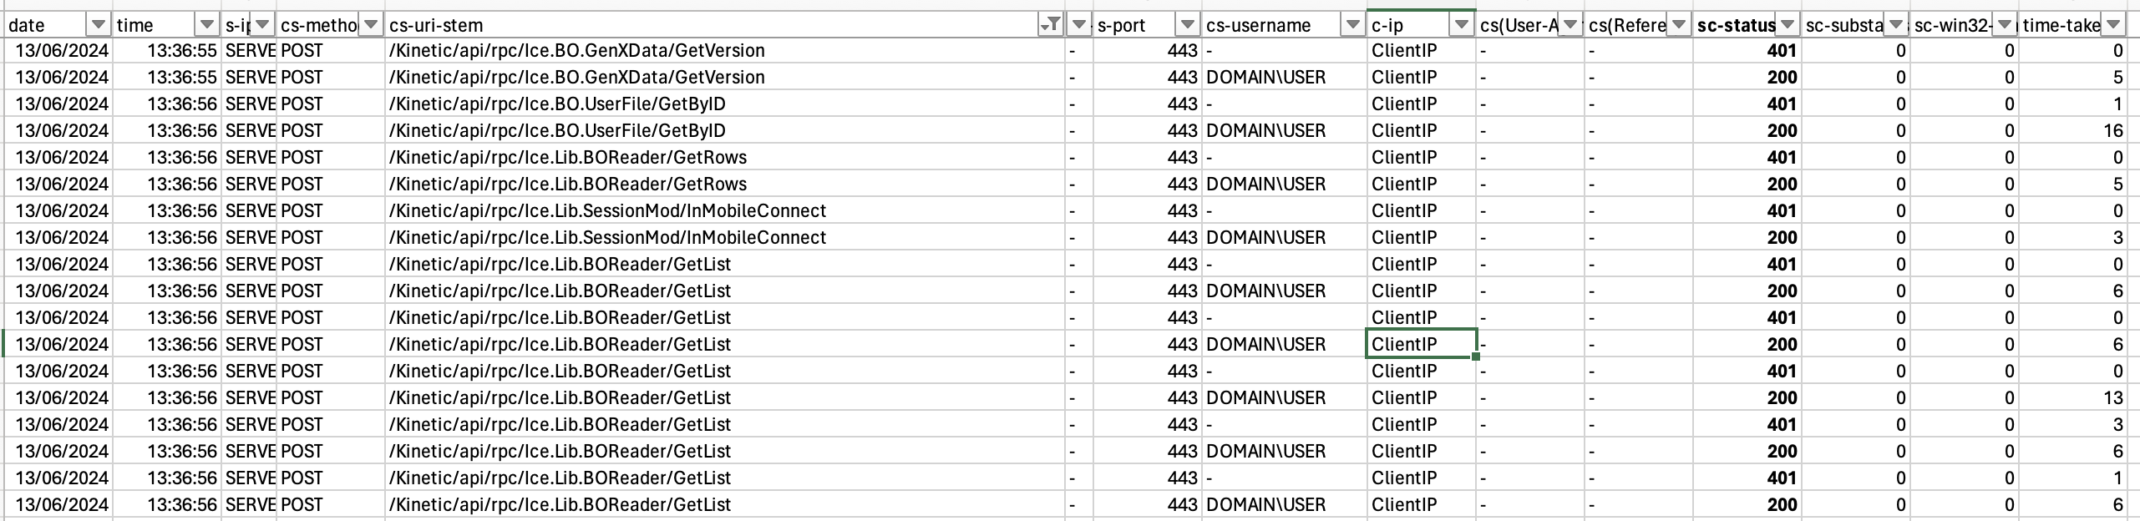Select the time-taken cell showing 16

click(2073, 130)
